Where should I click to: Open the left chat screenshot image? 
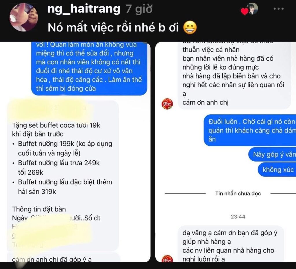click(x=79, y=152)
